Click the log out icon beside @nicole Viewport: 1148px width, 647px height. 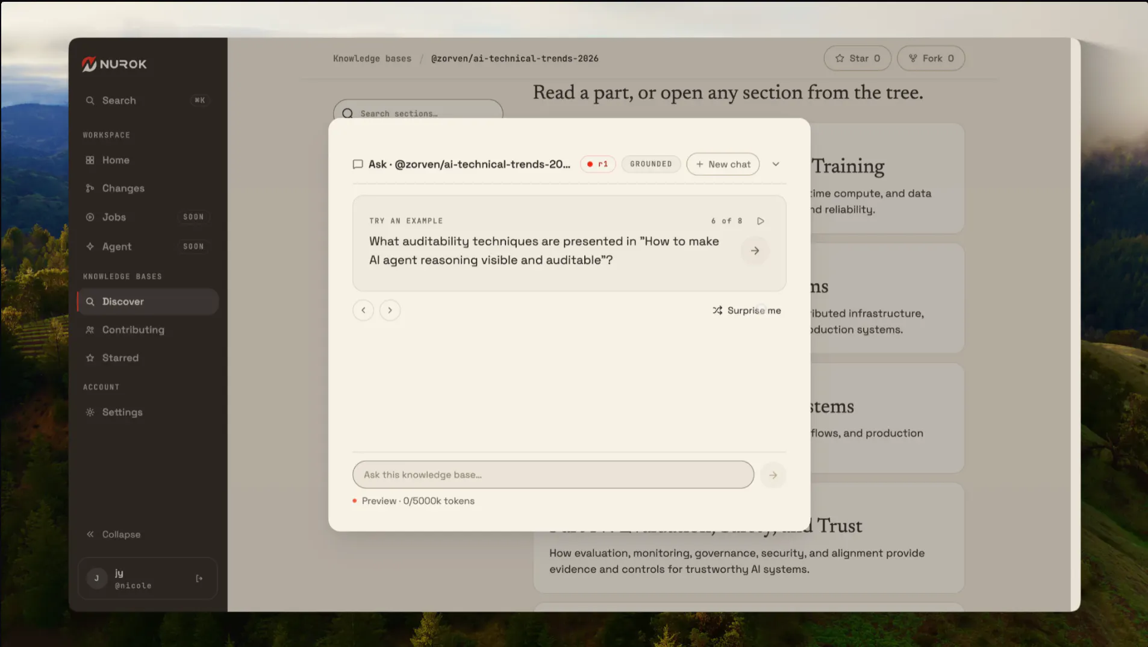pyautogui.click(x=199, y=579)
